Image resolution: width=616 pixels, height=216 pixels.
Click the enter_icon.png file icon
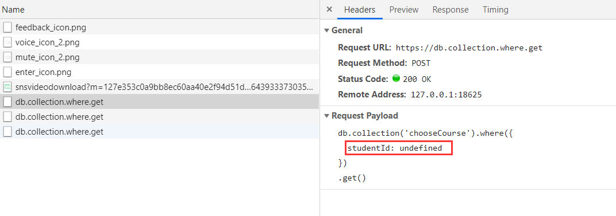coord(7,72)
